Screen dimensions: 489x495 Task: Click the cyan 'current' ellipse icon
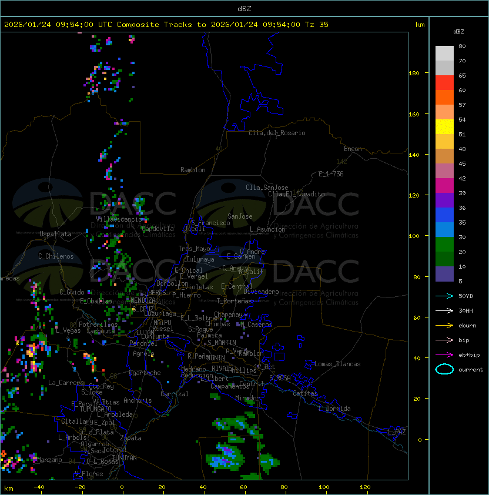tap(444, 369)
